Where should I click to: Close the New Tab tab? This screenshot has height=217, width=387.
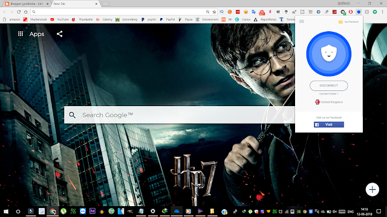tap(96, 4)
